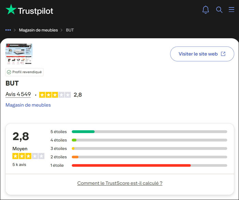Click the Profil revendiqué verified checkmark icon
The width and height of the screenshot is (239, 200).
pyautogui.click(x=9, y=72)
